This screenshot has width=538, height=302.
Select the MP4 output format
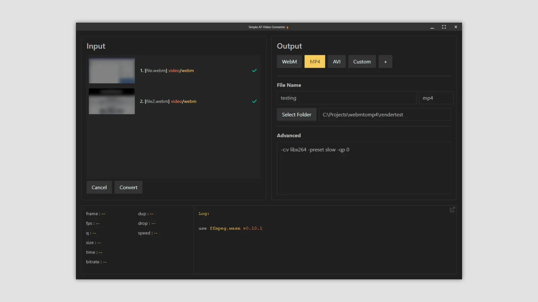pyautogui.click(x=315, y=62)
